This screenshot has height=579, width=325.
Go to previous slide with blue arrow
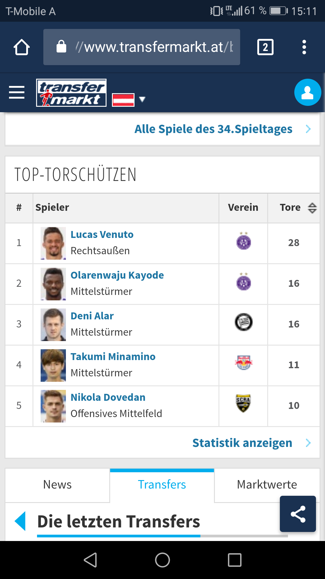pyautogui.click(x=20, y=521)
